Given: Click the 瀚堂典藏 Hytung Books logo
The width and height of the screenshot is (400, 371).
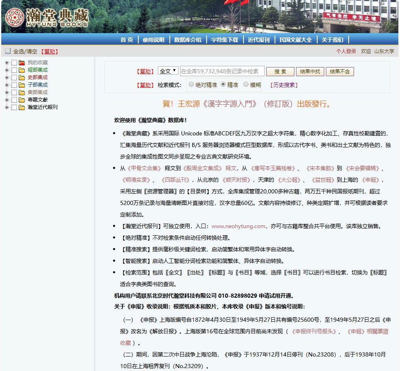Looking at the screenshot, I should click(x=47, y=17).
